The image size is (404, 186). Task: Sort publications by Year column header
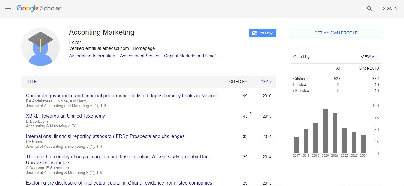coord(266,82)
